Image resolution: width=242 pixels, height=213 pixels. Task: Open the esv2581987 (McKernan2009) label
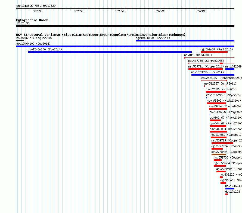coord(222,78)
